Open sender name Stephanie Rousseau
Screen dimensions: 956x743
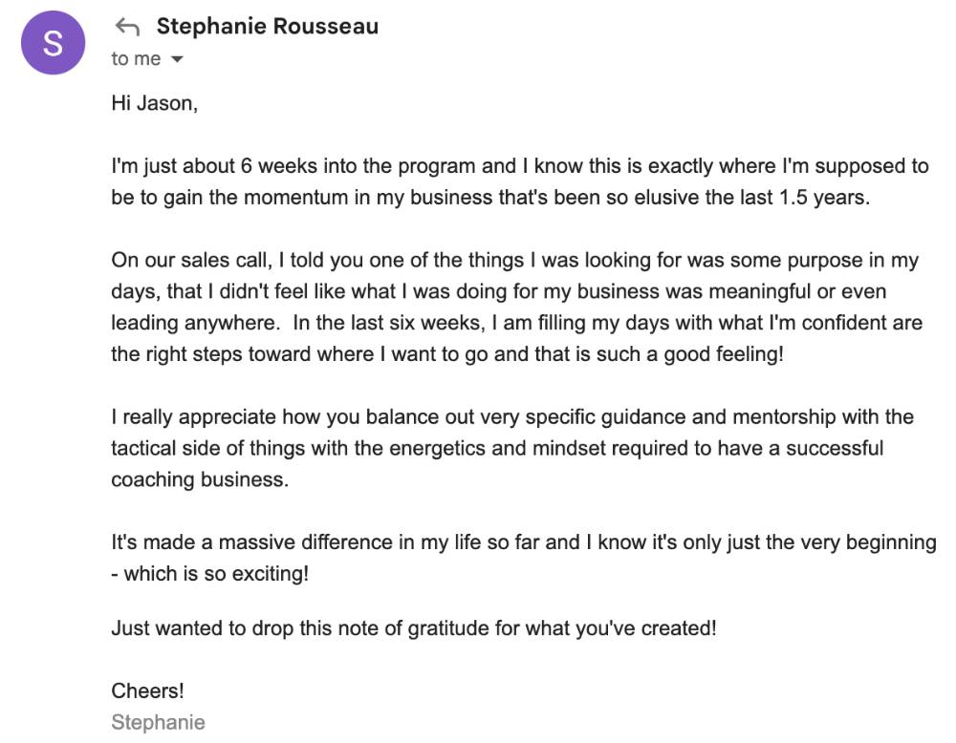point(268,26)
